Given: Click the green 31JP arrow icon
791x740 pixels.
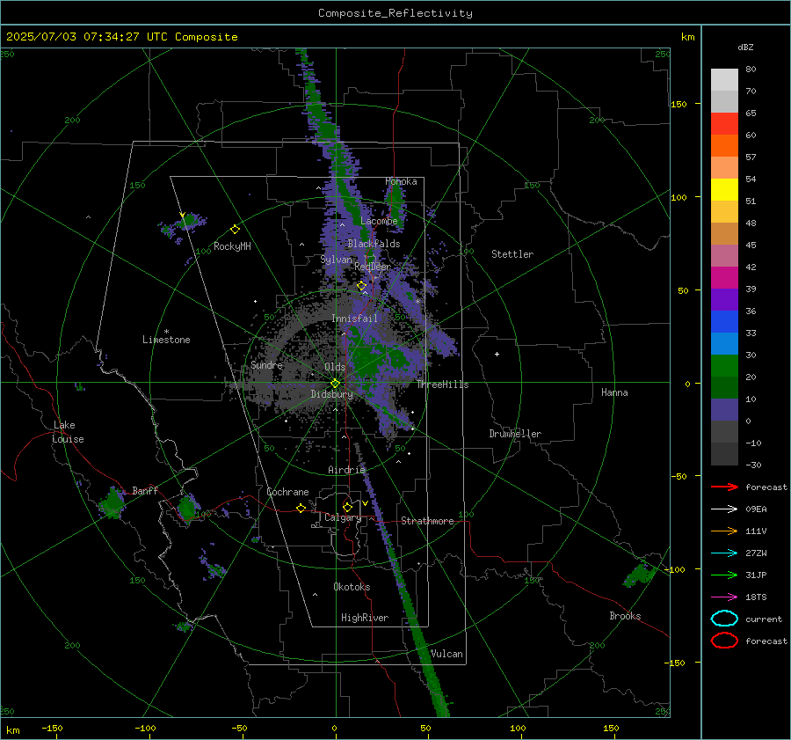Looking at the screenshot, I should click(x=724, y=575).
